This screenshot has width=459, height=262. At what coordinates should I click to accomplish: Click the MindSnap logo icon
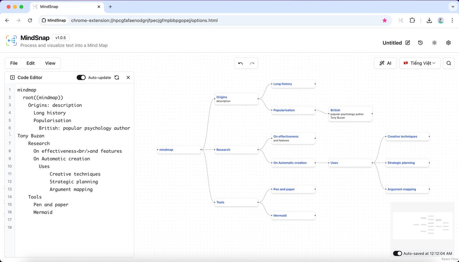coord(11,41)
